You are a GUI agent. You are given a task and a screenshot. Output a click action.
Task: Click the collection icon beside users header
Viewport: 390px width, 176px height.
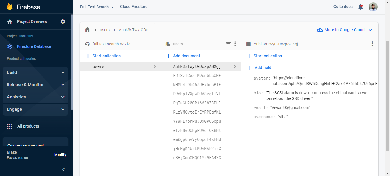[168, 44]
